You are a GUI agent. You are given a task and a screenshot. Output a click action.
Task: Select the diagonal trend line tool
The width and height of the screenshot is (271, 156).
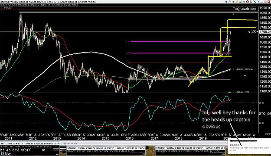(x=255, y=2)
